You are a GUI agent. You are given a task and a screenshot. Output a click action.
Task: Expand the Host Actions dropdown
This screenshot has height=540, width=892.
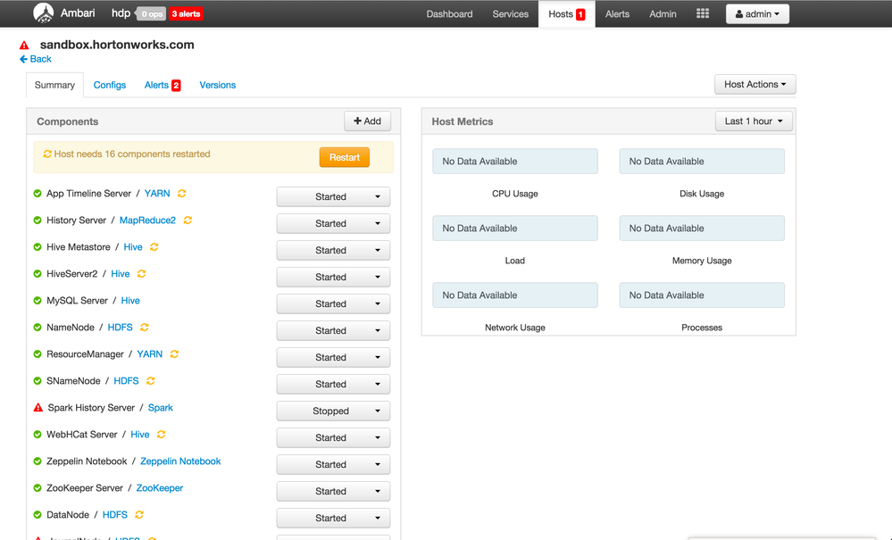(754, 84)
